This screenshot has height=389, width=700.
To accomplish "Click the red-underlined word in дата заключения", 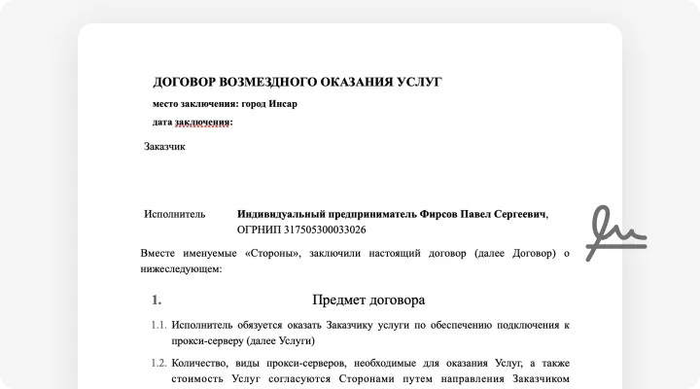I will pyautogui.click(x=203, y=123).
